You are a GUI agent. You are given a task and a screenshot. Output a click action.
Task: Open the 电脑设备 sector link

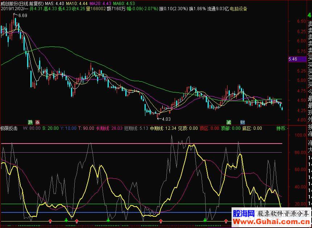(238, 9)
